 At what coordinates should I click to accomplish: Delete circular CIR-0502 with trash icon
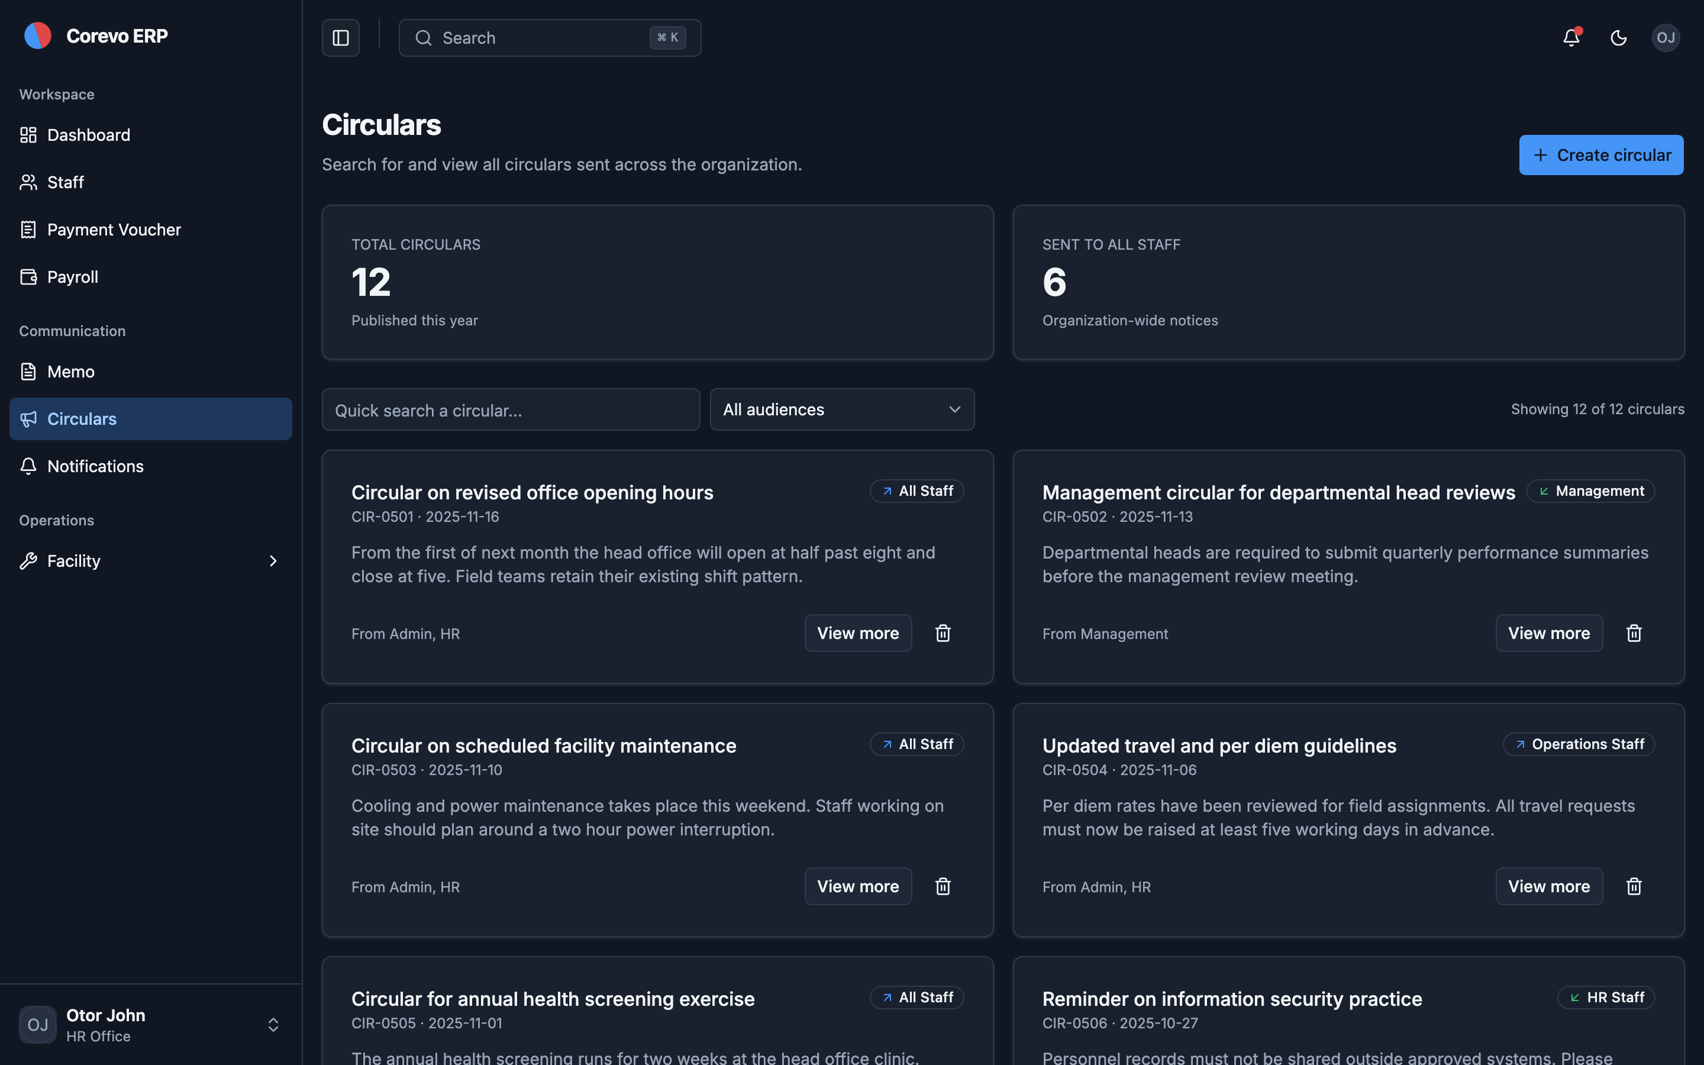click(x=1634, y=633)
